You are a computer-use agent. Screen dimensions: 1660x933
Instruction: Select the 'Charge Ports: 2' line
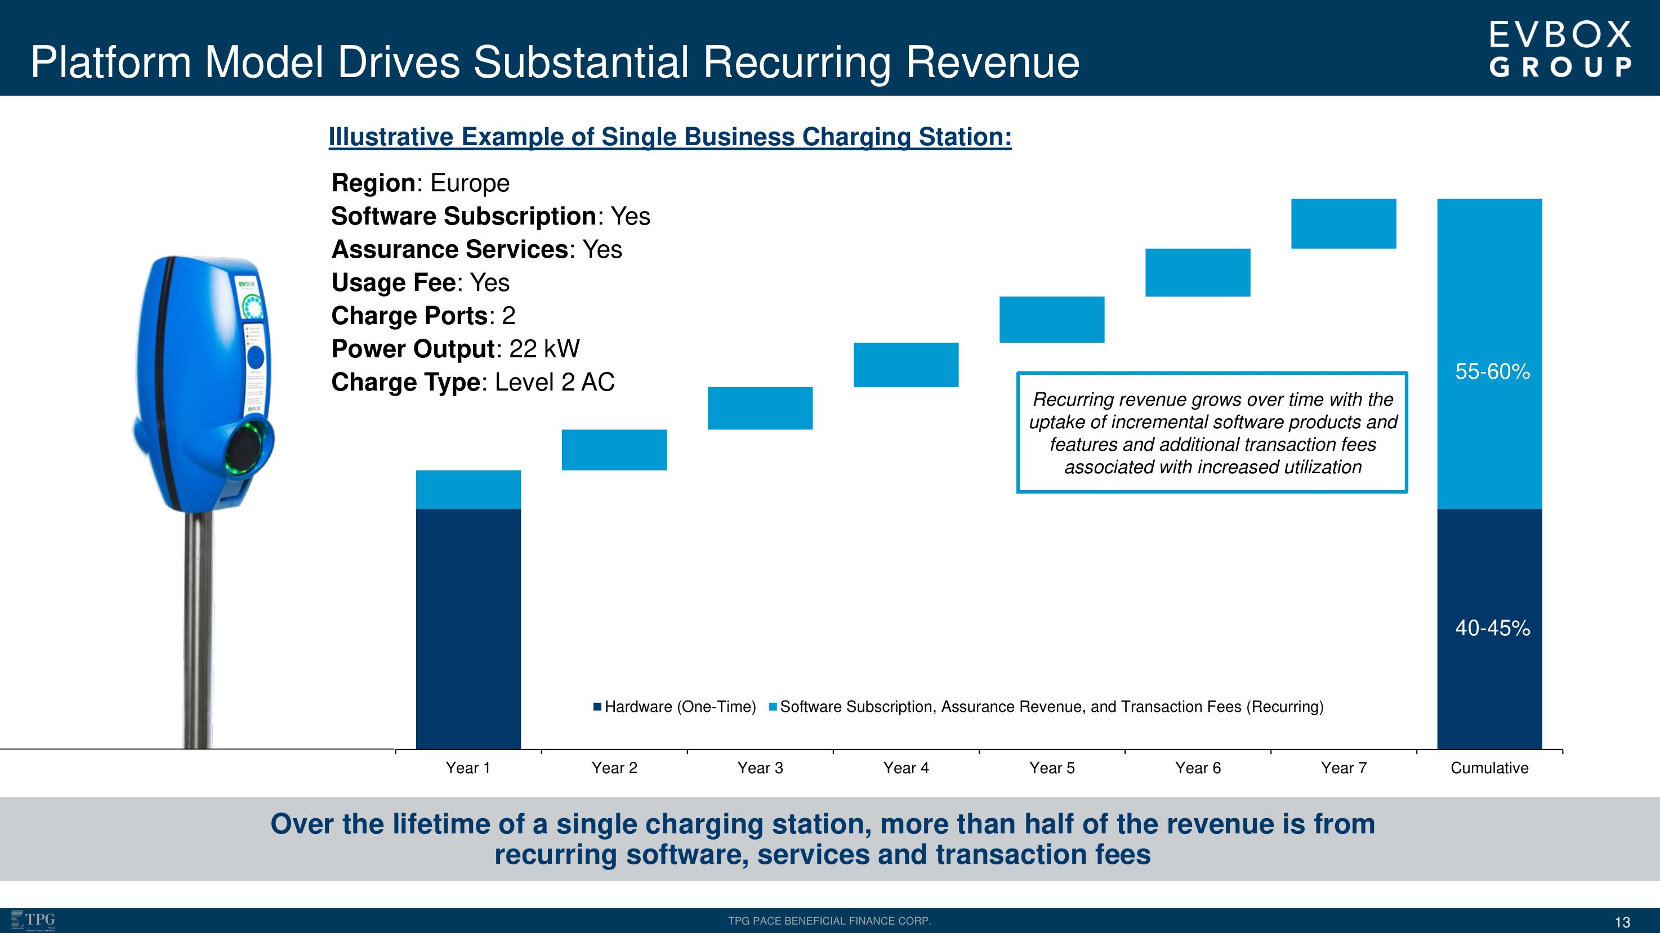click(x=423, y=316)
